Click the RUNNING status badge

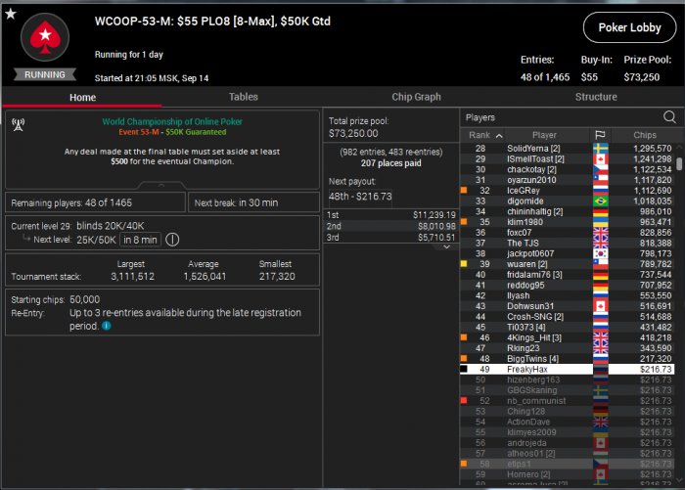(x=45, y=74)
